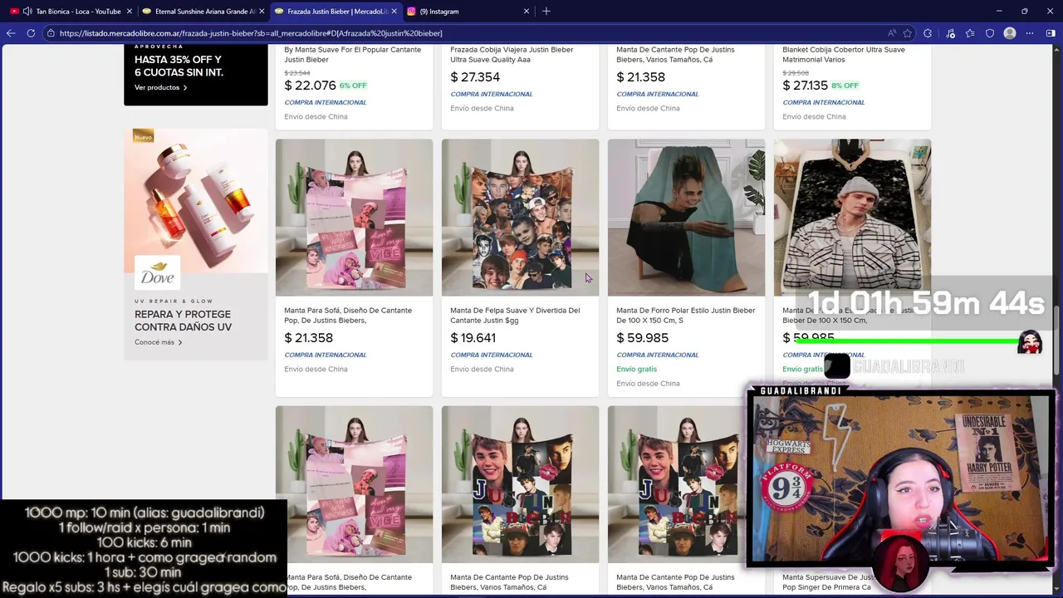The width and height of the screenshot is (1063, 598).
Task: Reload the page with the refresh icon
Action: [31, 33]
